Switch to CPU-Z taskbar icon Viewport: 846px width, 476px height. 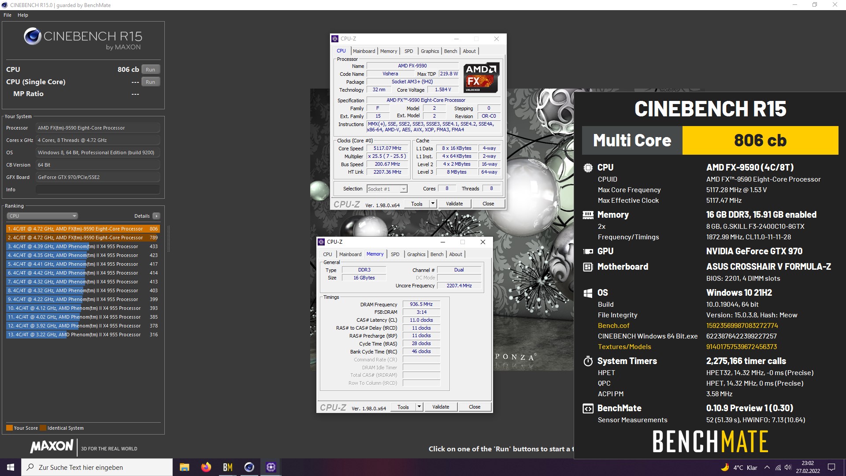(271, 467)
